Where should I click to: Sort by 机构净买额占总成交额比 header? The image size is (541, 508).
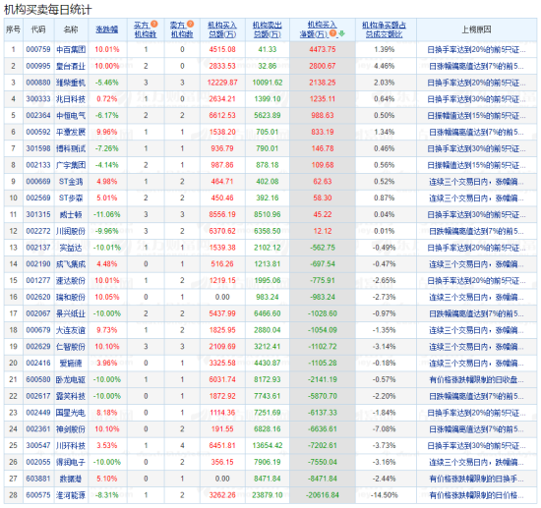click(x=384, y=29)
